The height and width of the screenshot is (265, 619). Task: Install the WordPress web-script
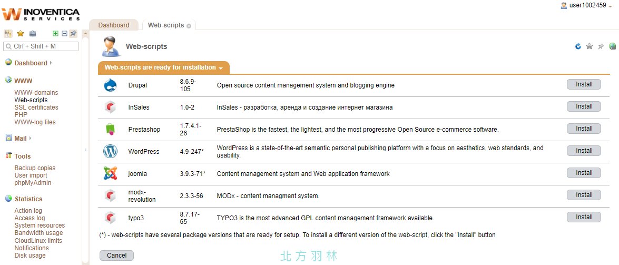tap(584, 151)
